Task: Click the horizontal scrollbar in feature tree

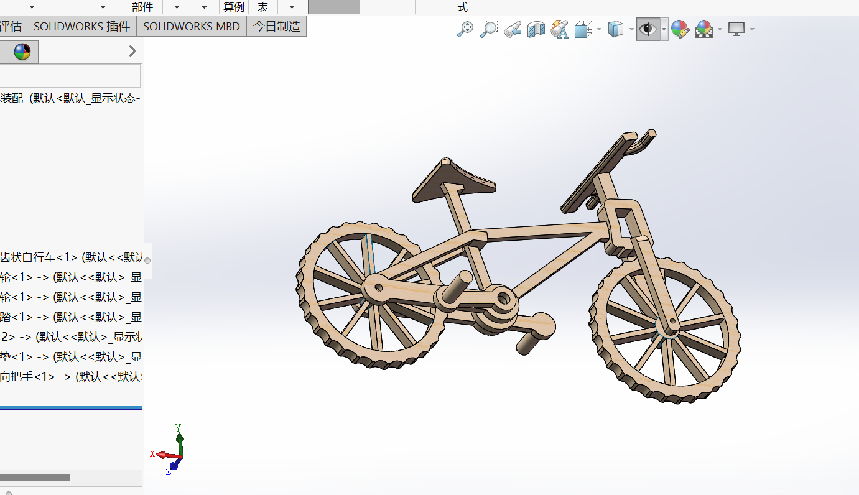Action: [x=35, y=478]
